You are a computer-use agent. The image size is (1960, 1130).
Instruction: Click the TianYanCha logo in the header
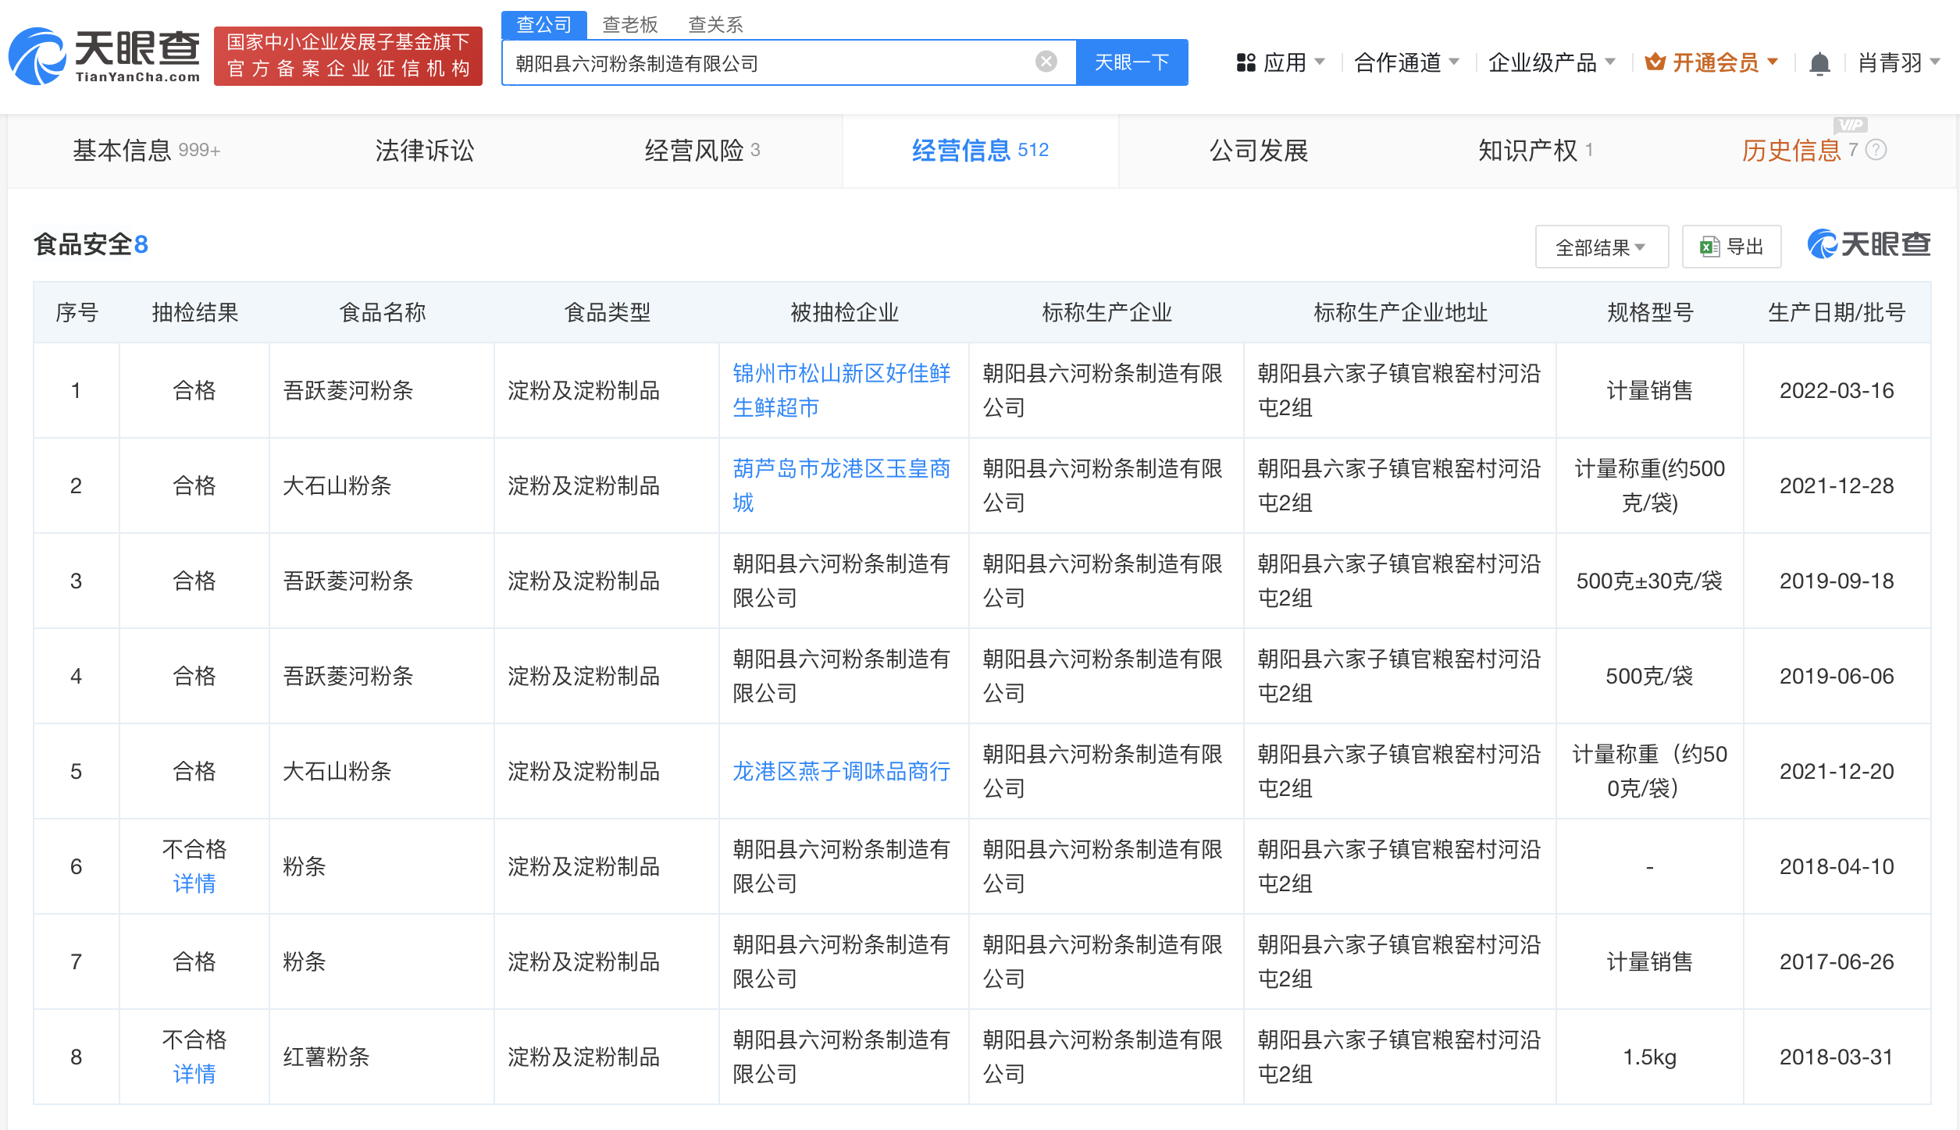[x=105, y=56]
